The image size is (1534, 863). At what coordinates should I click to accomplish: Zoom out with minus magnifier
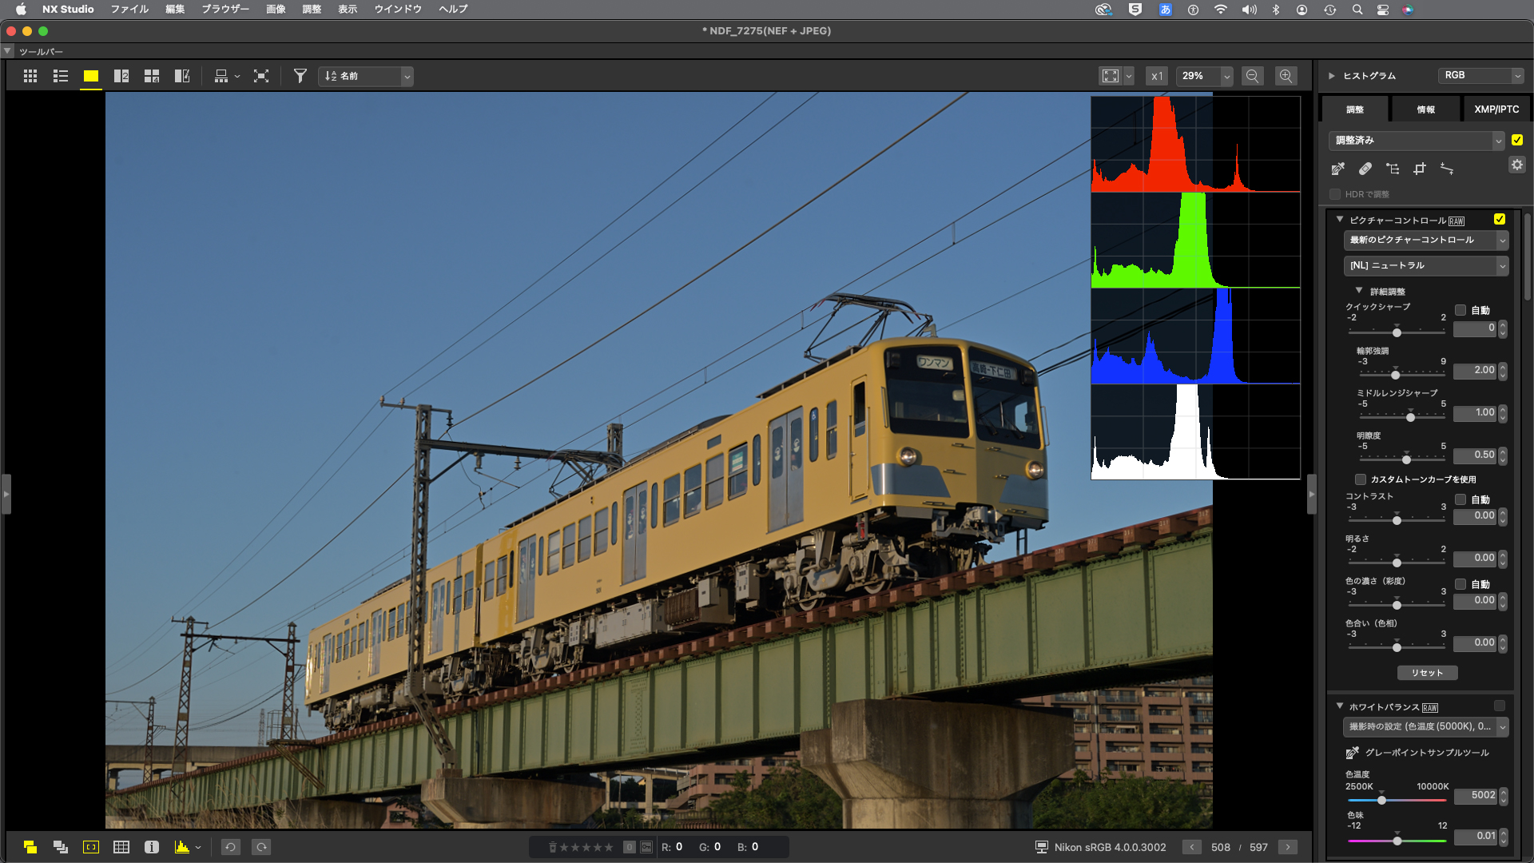[1253, 76]
